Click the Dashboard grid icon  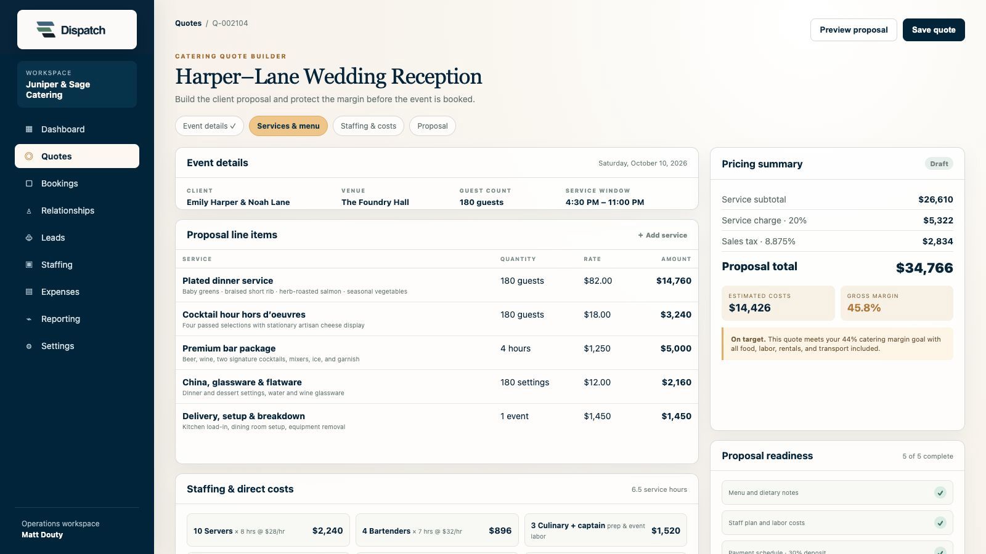[x=29, y=129]
